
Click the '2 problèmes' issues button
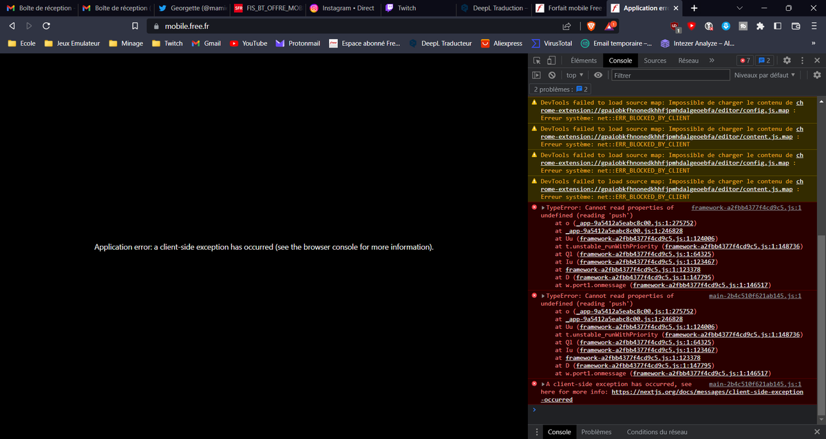561,89
